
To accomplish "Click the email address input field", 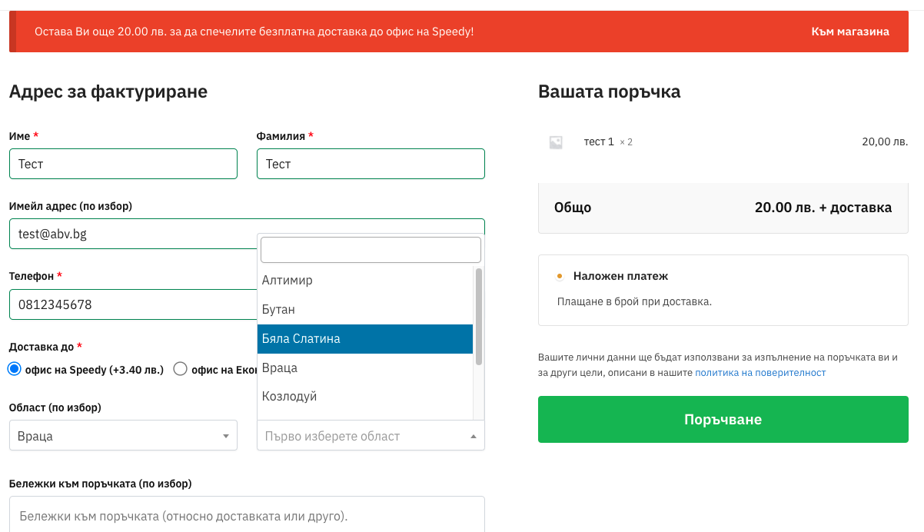I will point(131,234).
